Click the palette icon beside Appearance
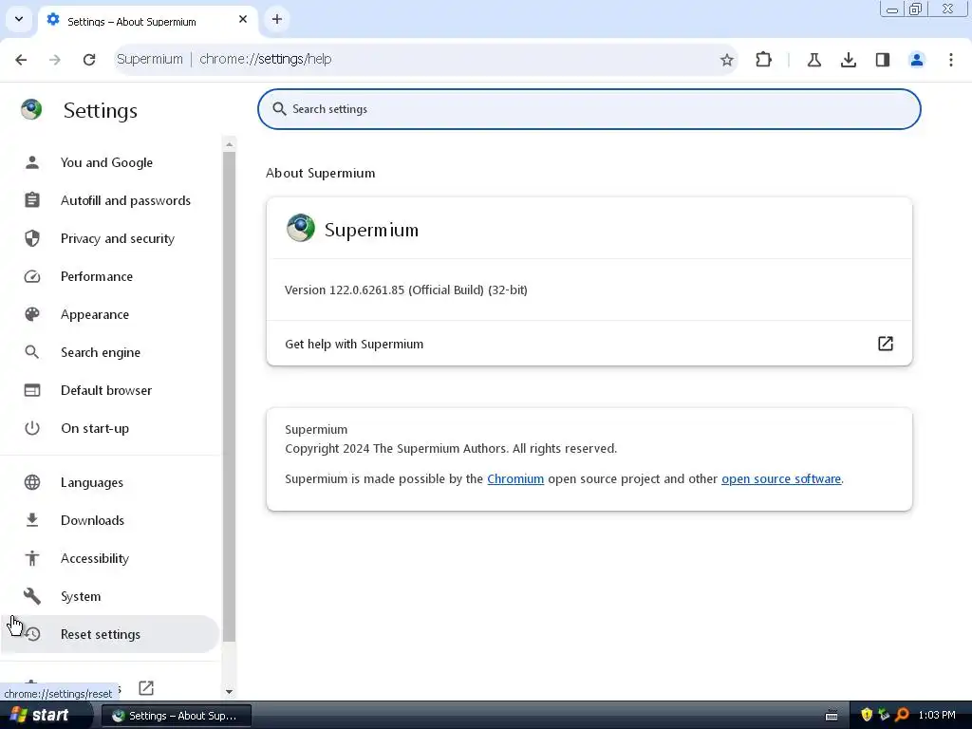 32,314
